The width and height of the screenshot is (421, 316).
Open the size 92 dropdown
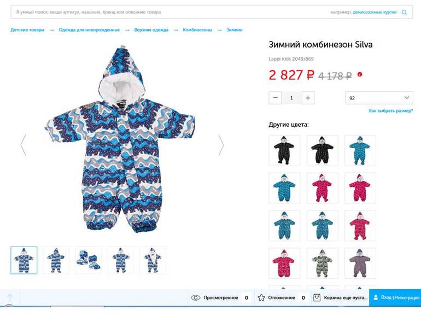point(379,98)
